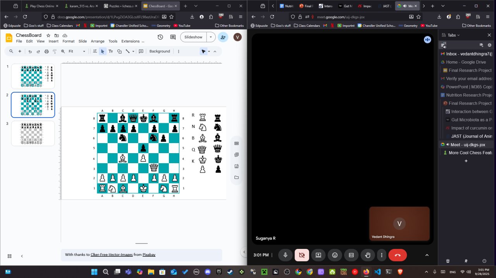Toggle closed captions in Meet
The width and height of the screenshot is (496, 278).
click(x=351, y=255)
